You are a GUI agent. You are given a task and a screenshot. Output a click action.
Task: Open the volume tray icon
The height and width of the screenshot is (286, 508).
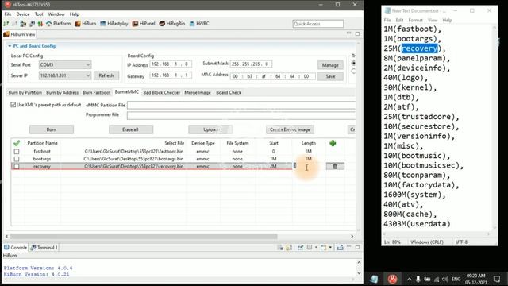(x=445, y=279)
